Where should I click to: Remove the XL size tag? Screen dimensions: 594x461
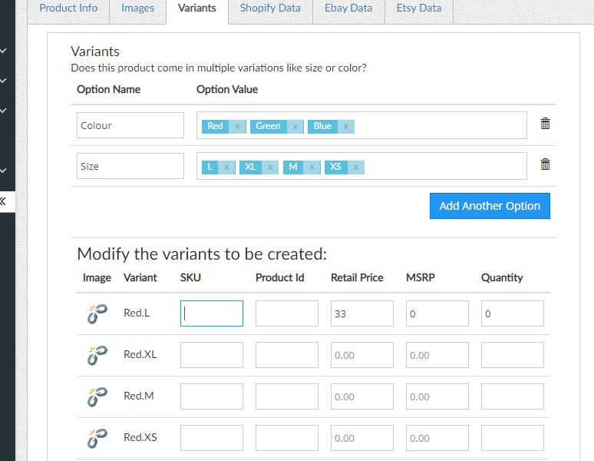click(269, 167)
